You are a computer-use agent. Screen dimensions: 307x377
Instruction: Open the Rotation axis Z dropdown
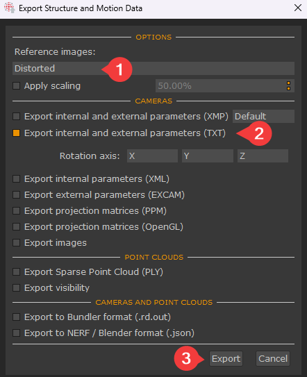coord(263,156)
